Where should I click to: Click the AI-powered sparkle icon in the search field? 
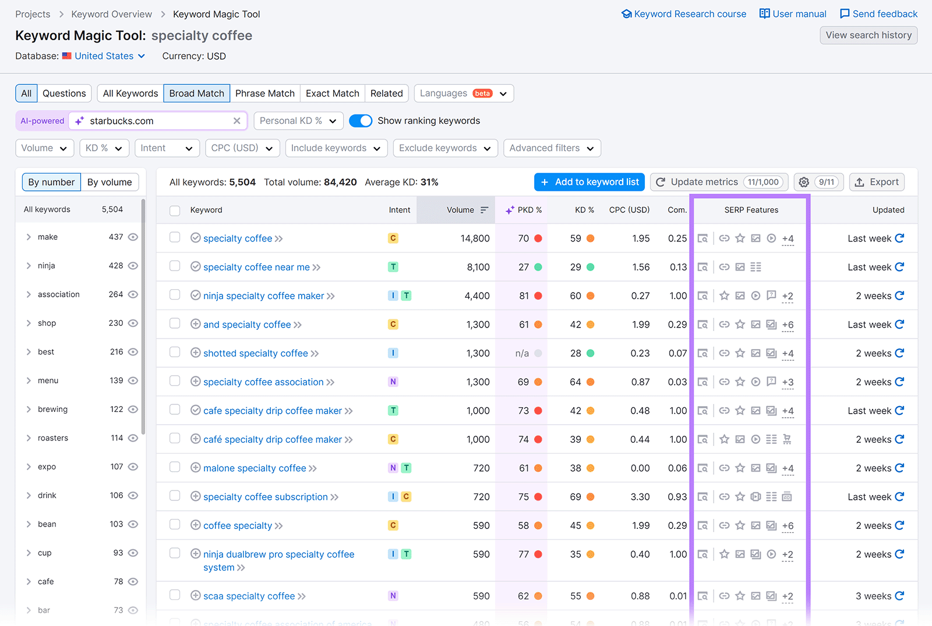79,120
